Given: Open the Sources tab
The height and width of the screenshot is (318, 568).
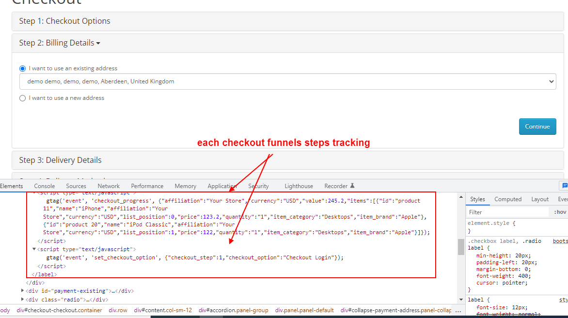Looking at the screenshot, I should point(76,186).
